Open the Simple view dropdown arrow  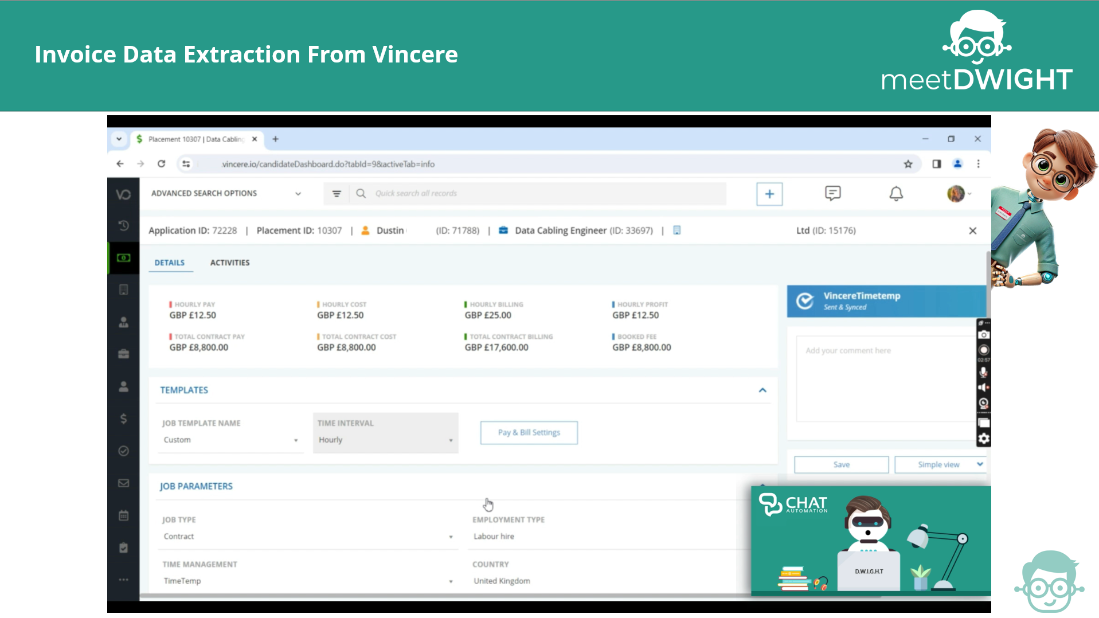[980, 464]
